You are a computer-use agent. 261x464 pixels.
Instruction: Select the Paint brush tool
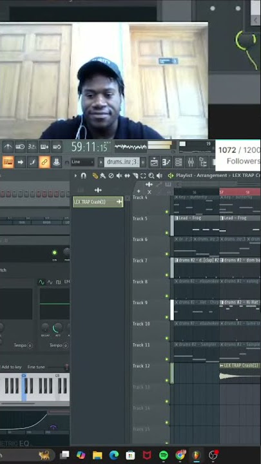click(102, 176)
